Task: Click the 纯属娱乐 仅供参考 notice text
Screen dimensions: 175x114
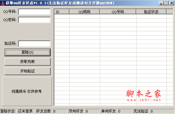Action: point(27,92)
